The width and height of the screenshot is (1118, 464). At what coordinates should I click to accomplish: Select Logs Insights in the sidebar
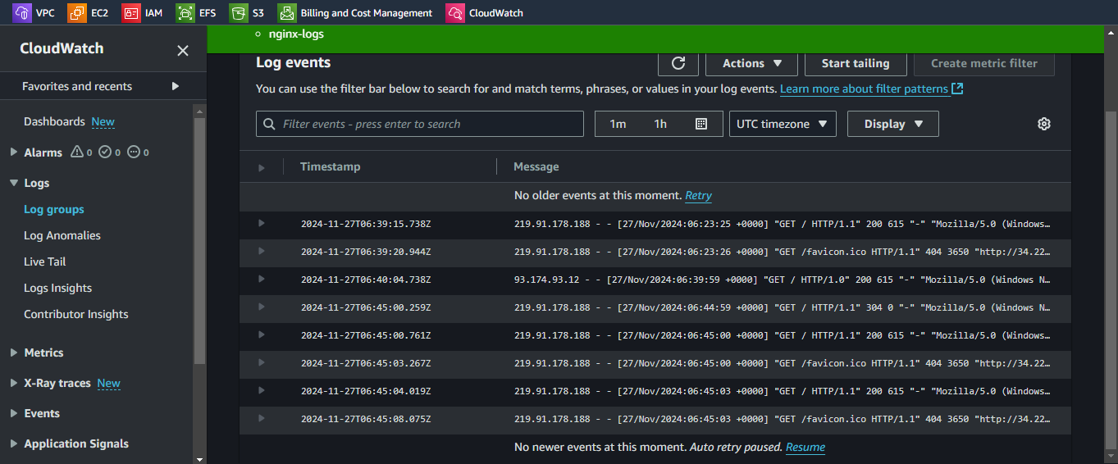point(57,288)
